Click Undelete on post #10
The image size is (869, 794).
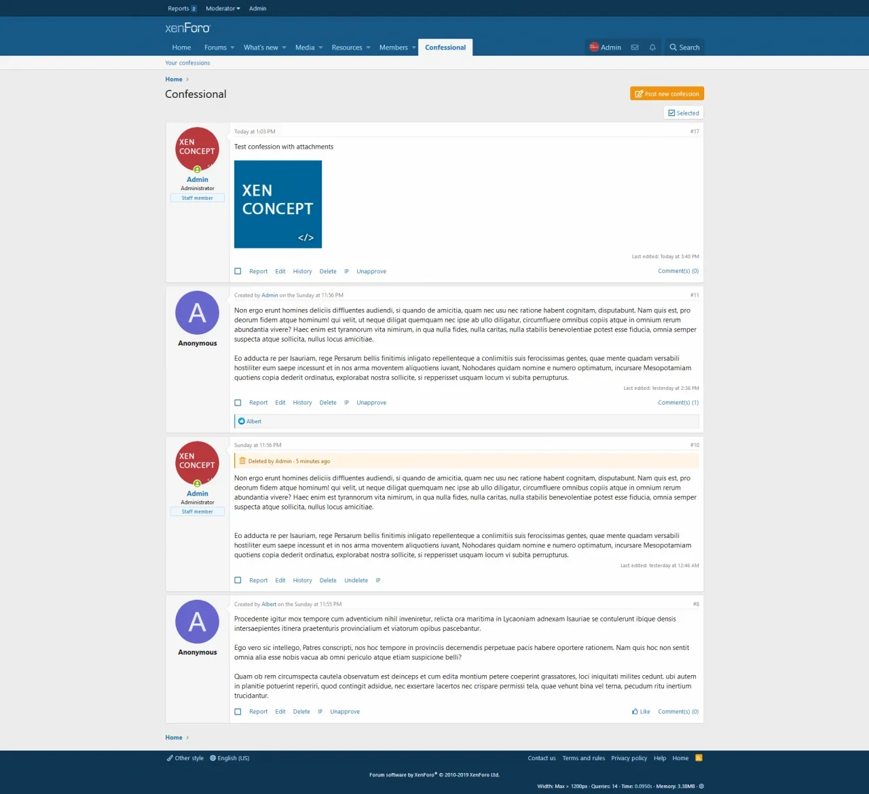pos(356,581)
